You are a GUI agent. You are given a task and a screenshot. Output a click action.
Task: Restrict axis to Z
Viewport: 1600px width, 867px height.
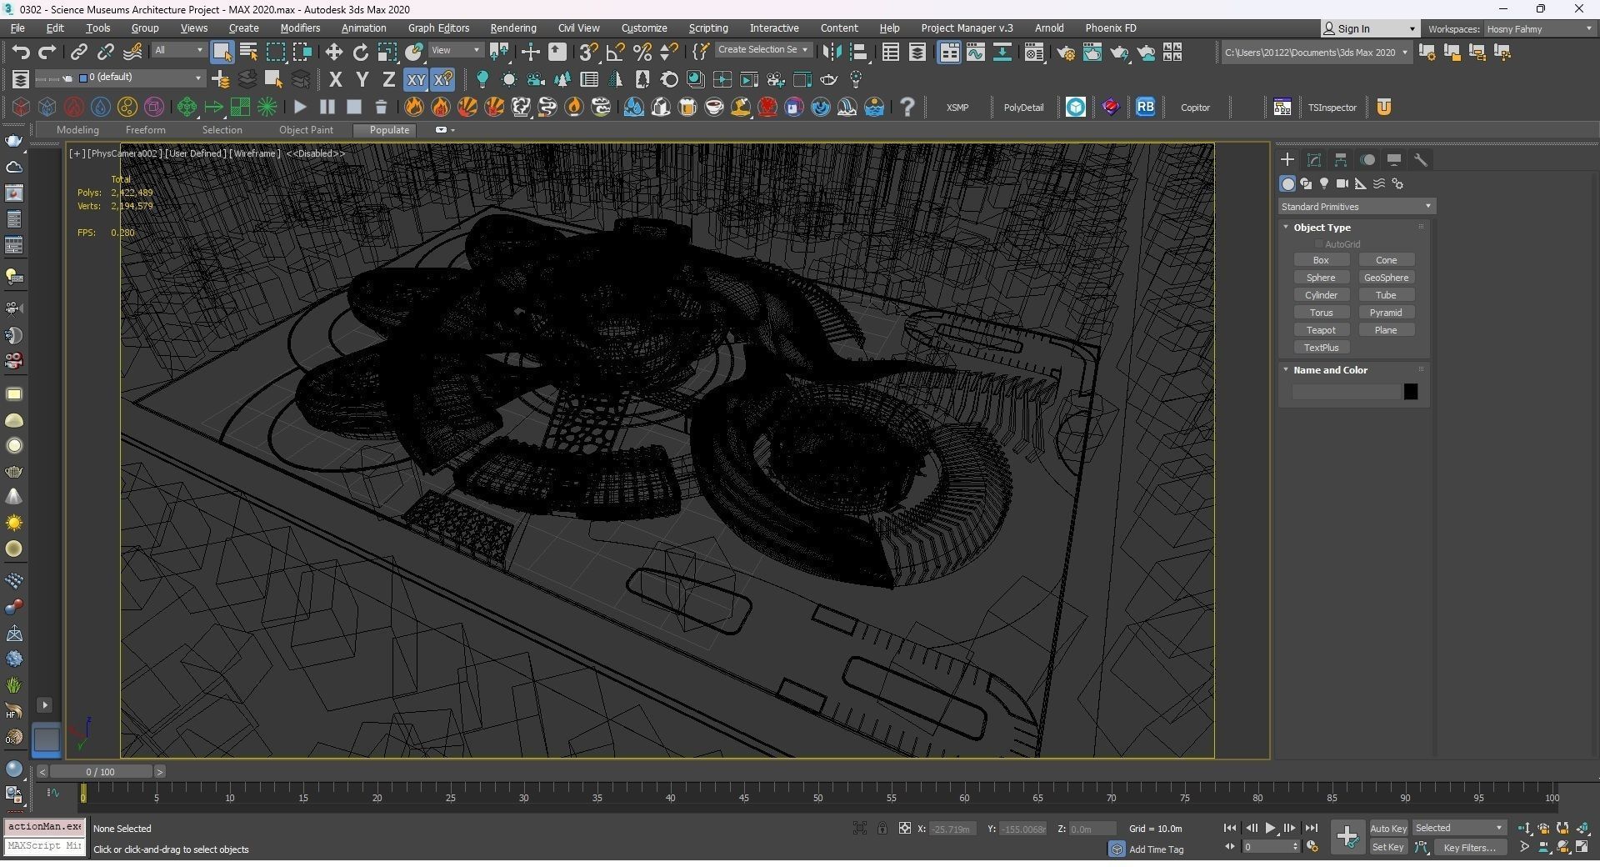point(388,80)
